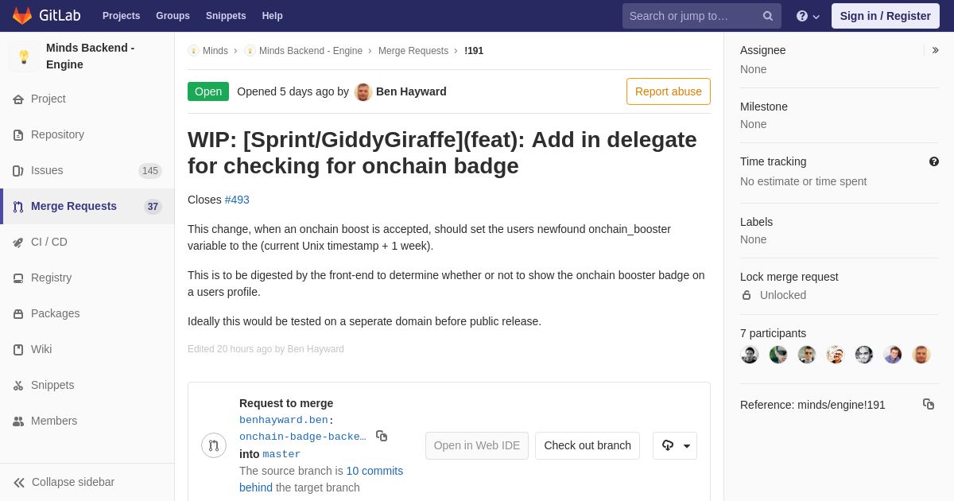This screenshot has height=501, width=954.
Task: Click Minds Backend - Engine breadcrumb link
Action: click(311, 51)
